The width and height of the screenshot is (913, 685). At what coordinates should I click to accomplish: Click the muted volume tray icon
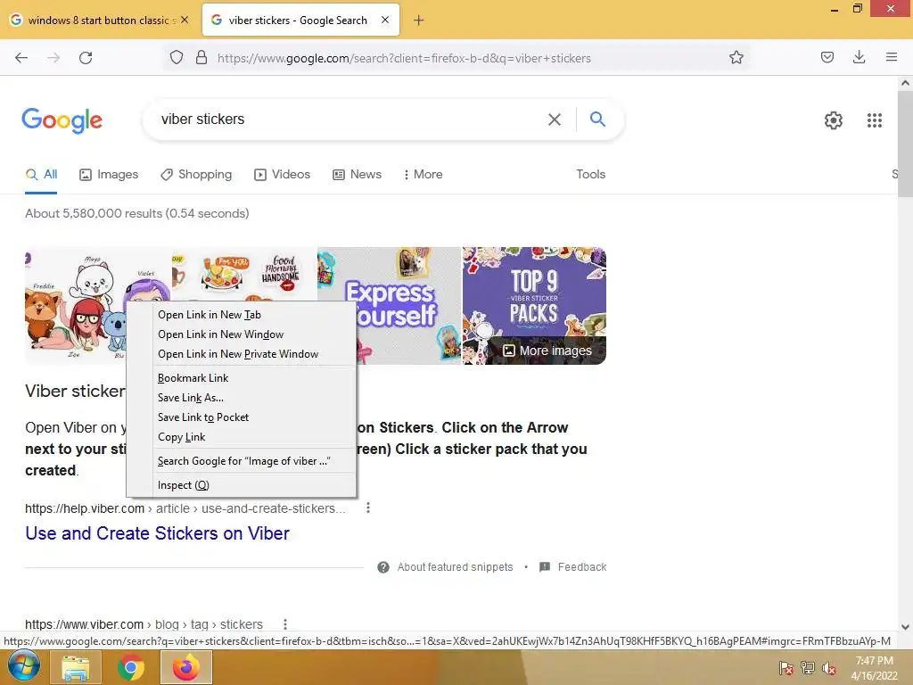829,668
